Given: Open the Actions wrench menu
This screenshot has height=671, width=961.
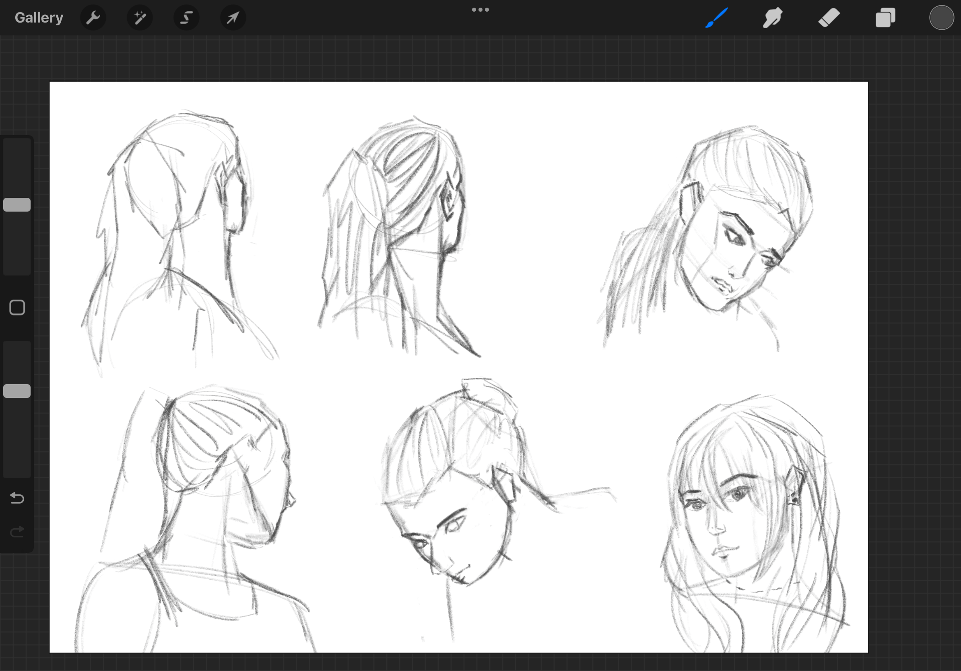Looking at the screenshot, I should pyautogui.click(x=93, y=18).
